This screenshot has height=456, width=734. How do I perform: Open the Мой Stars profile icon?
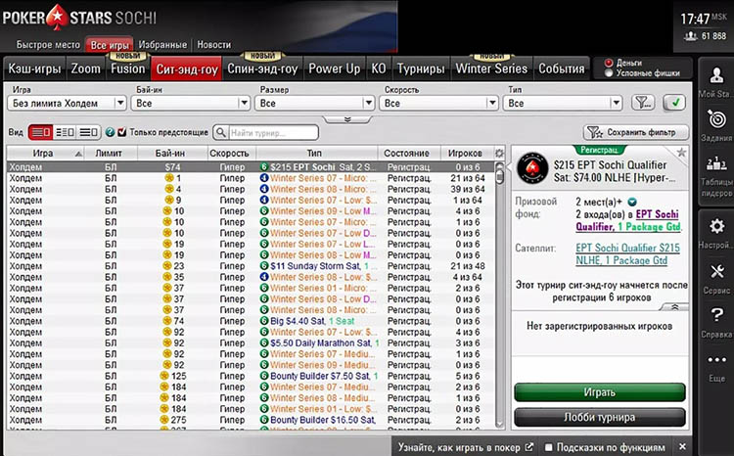coord(716,75)
